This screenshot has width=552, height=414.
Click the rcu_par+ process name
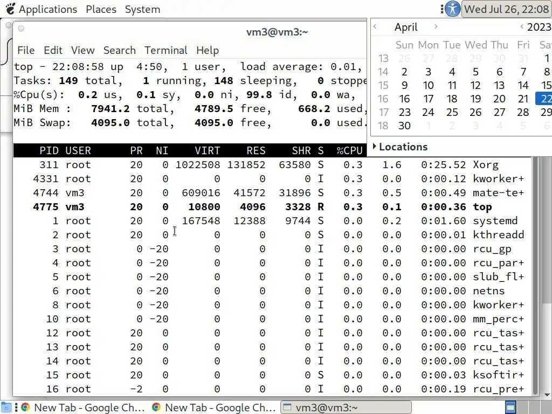pos(499,263)
